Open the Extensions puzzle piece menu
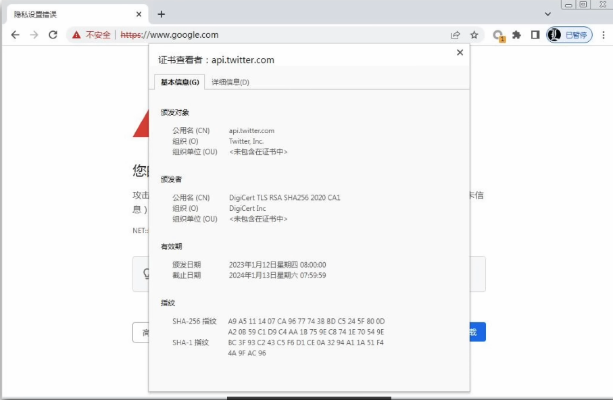Screen dimensions: 613x400 (517, 35)
